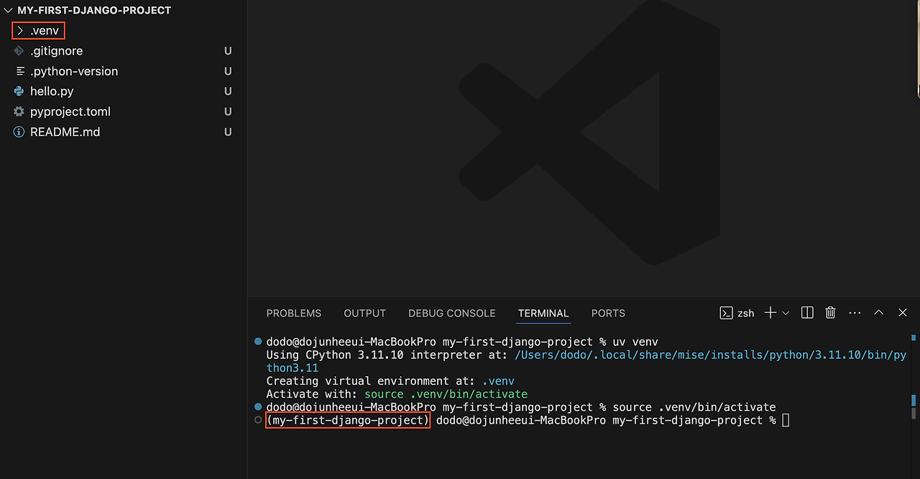Switch to the DEBUG CONSOLE tab
This screenshot has height=479, width=920.
point(452,313)
